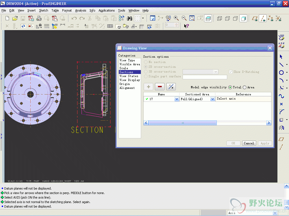Open the File menu
This screenshot has width=289, height=216.
coord(4,10)
